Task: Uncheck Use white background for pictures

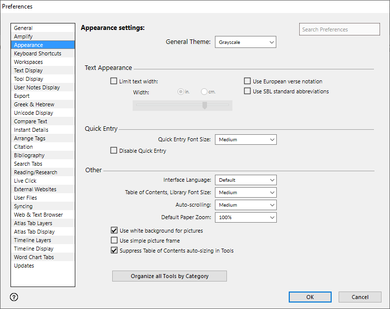Action: click(x=114, y=231)
